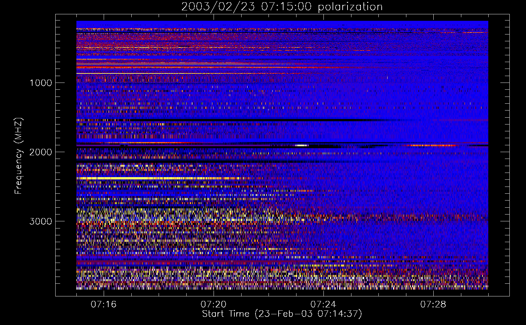Click the 1000 frequency tick label

click(x=41, y=83)
